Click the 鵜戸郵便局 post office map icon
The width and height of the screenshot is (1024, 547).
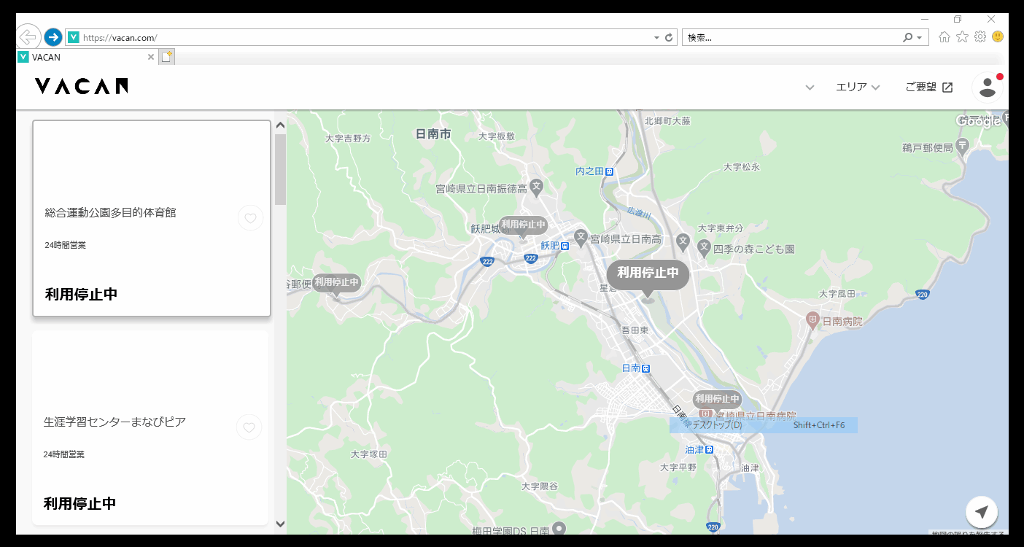962,147
